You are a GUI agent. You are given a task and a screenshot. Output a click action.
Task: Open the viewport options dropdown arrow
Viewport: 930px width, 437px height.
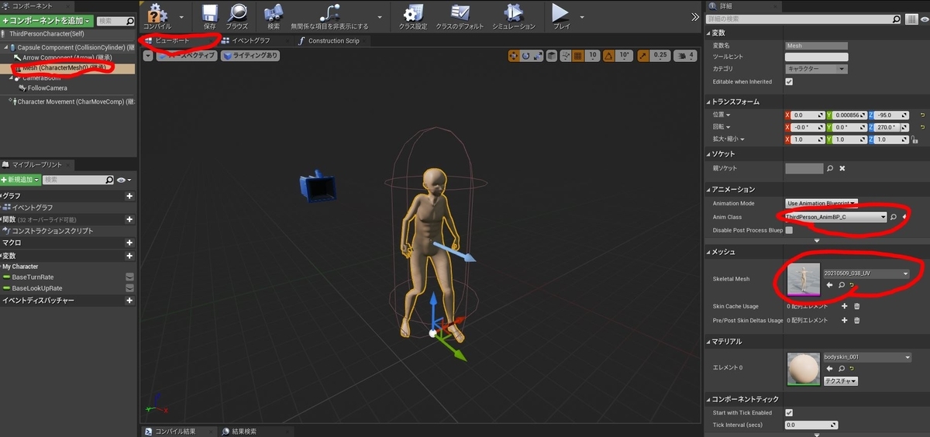tap(148, 56)
